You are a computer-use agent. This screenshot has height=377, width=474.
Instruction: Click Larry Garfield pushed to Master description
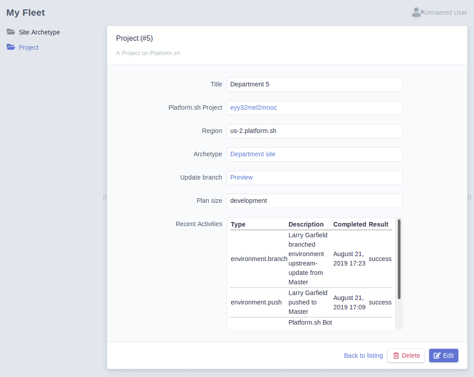pos(308,302)
